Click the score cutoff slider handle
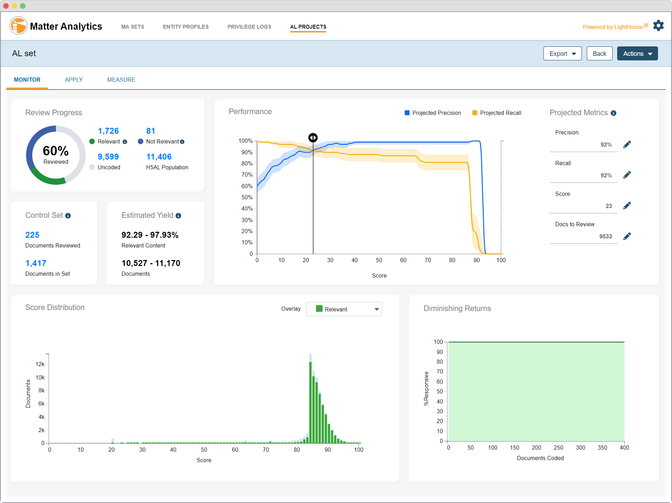This screenshot has width=672, height=503. pos(313,138)
